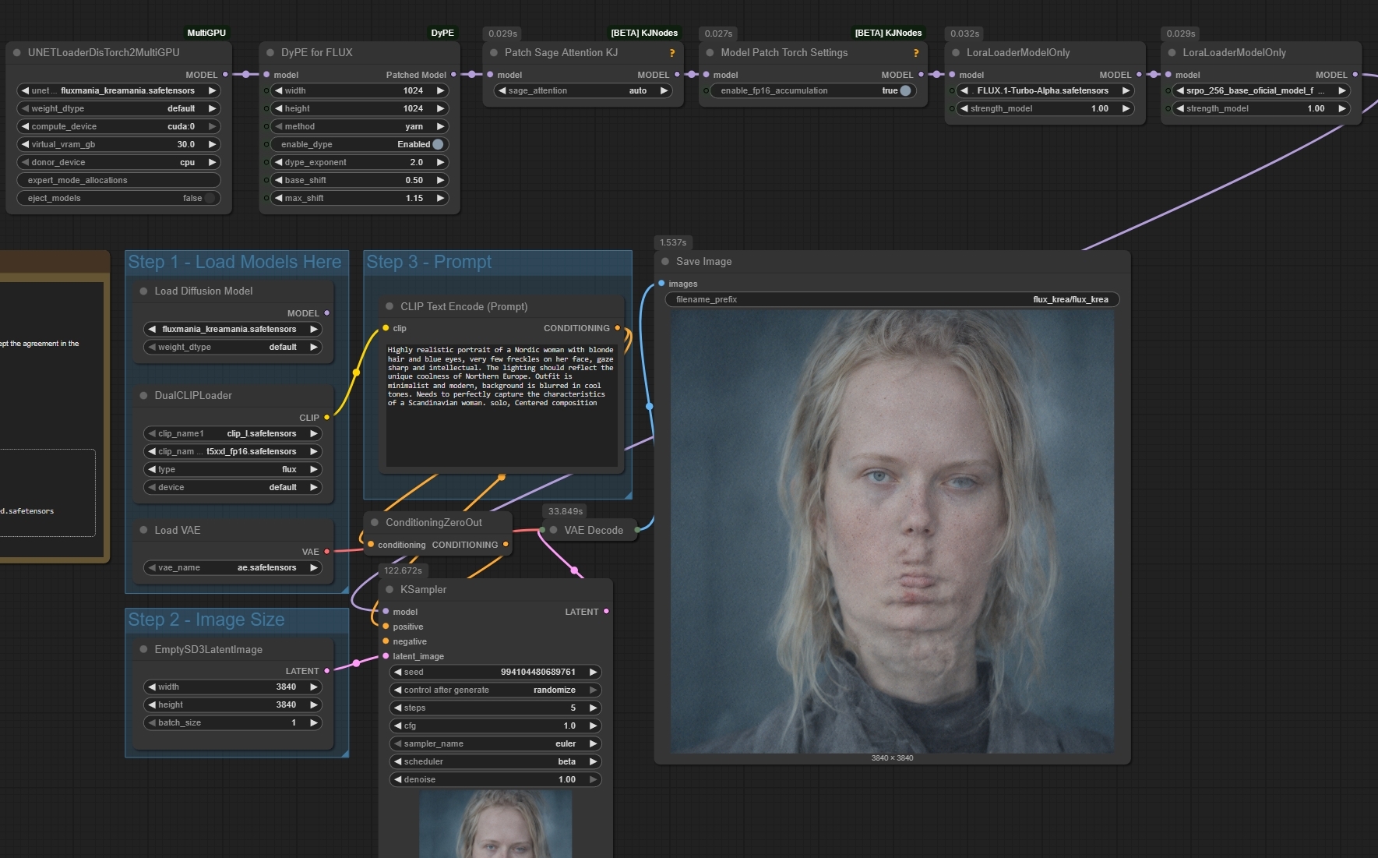Open the control after generate dropdown

(495, 690)
